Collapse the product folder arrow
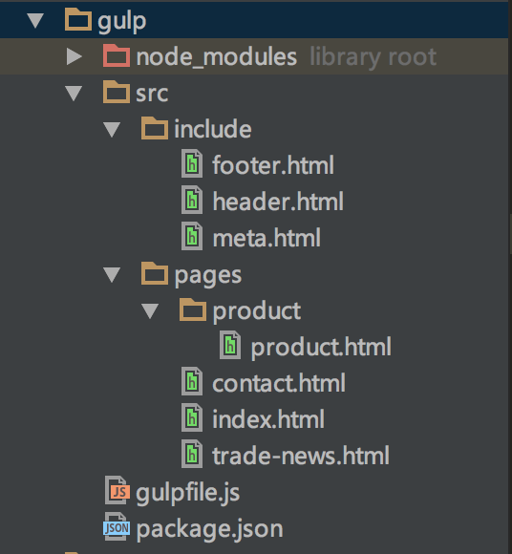512x554 pixels. [150, 311]
